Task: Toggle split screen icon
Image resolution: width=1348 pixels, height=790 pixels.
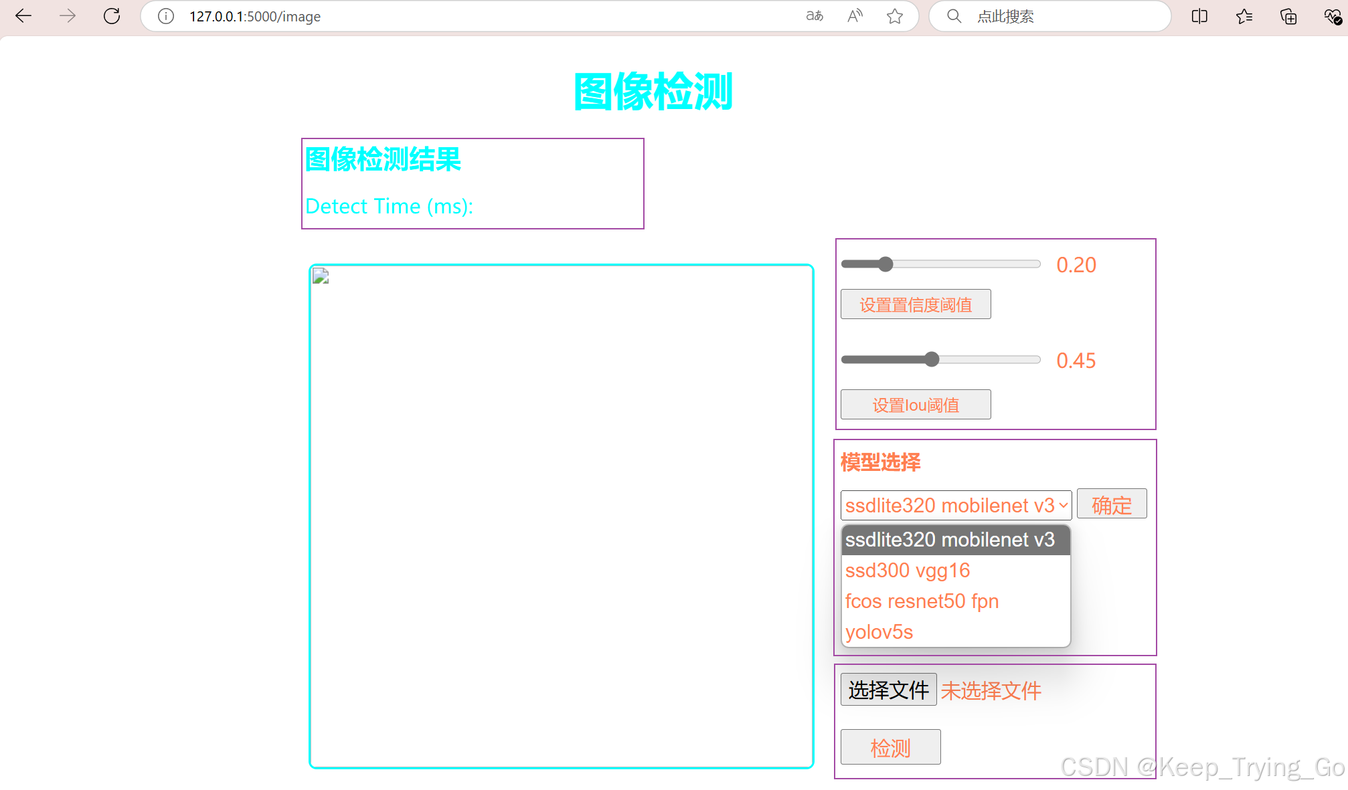Action: pyautogui.click(x=1199, y=16)
